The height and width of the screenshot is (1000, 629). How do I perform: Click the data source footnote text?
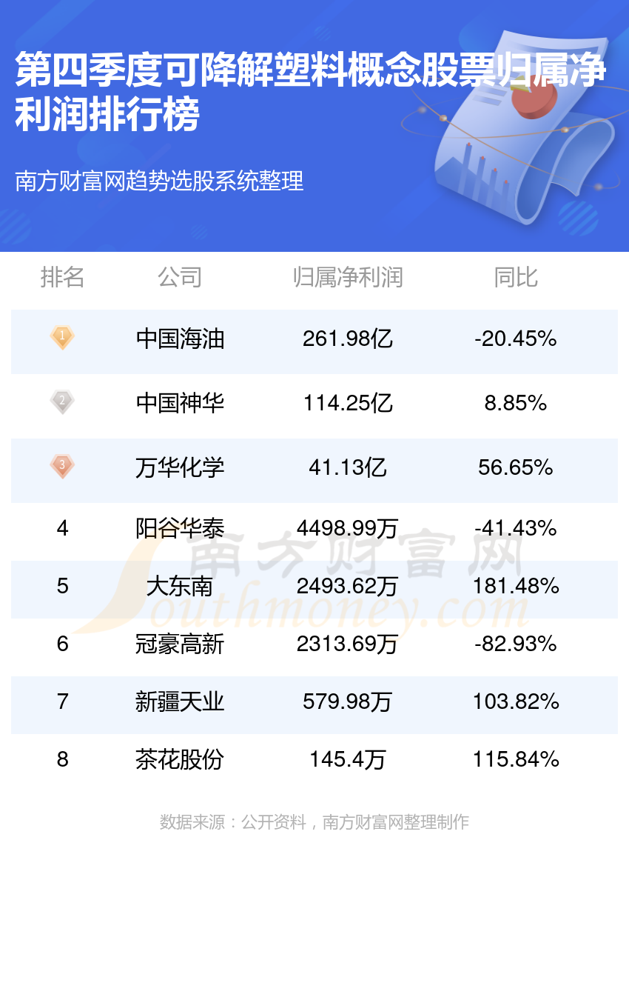pos(314,822)
